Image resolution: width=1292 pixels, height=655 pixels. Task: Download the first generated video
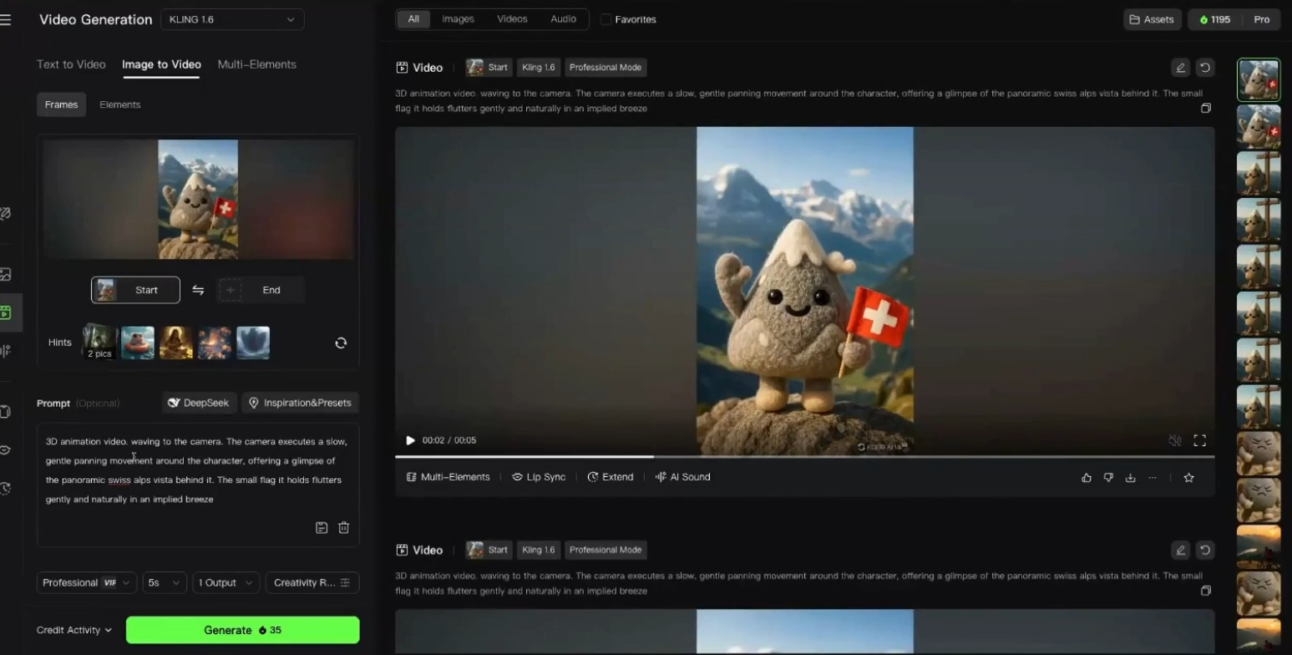(1130, 477)
